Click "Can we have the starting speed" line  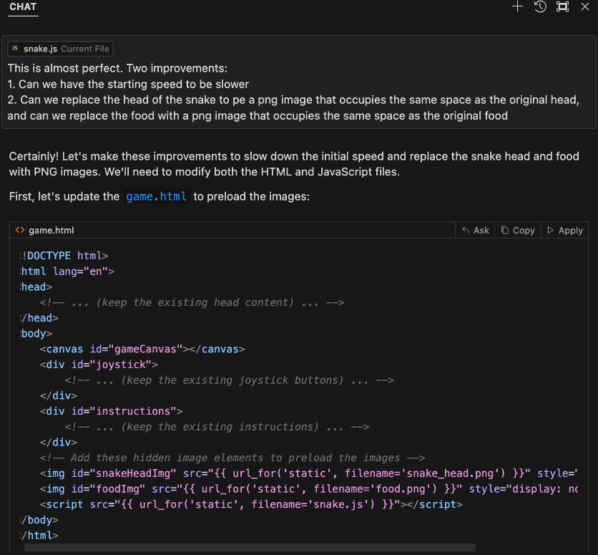click(x=128, y=84)
